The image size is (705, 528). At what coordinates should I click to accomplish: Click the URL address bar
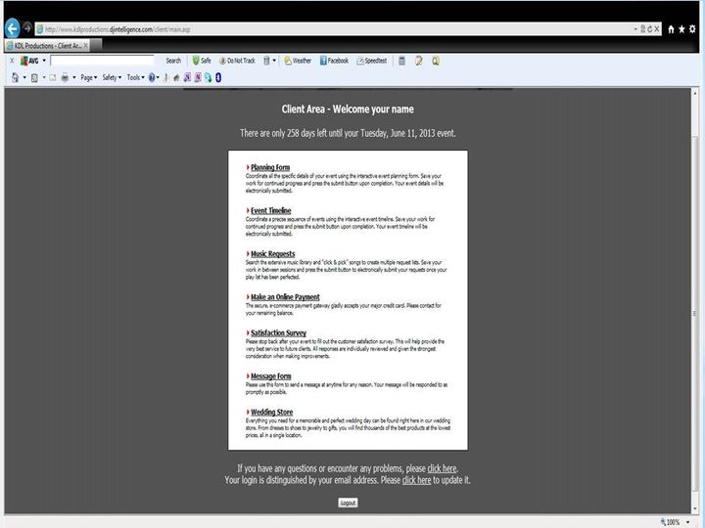click(337, 29)
